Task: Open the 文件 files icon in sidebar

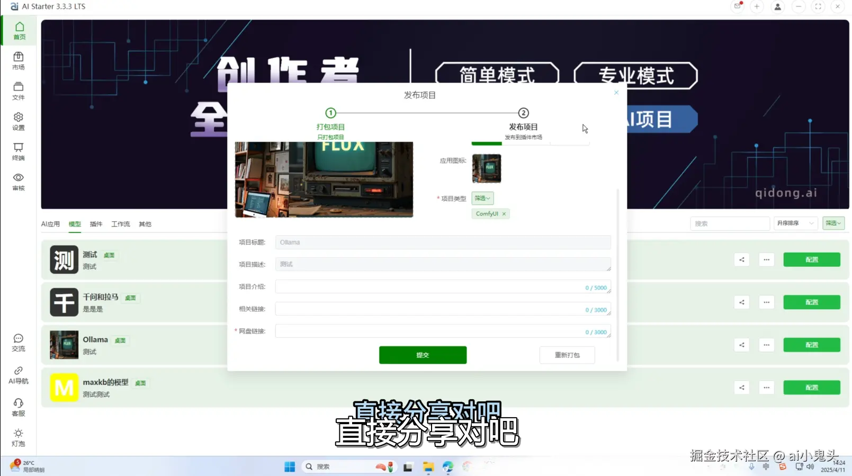Action: (x=19, y=91)
